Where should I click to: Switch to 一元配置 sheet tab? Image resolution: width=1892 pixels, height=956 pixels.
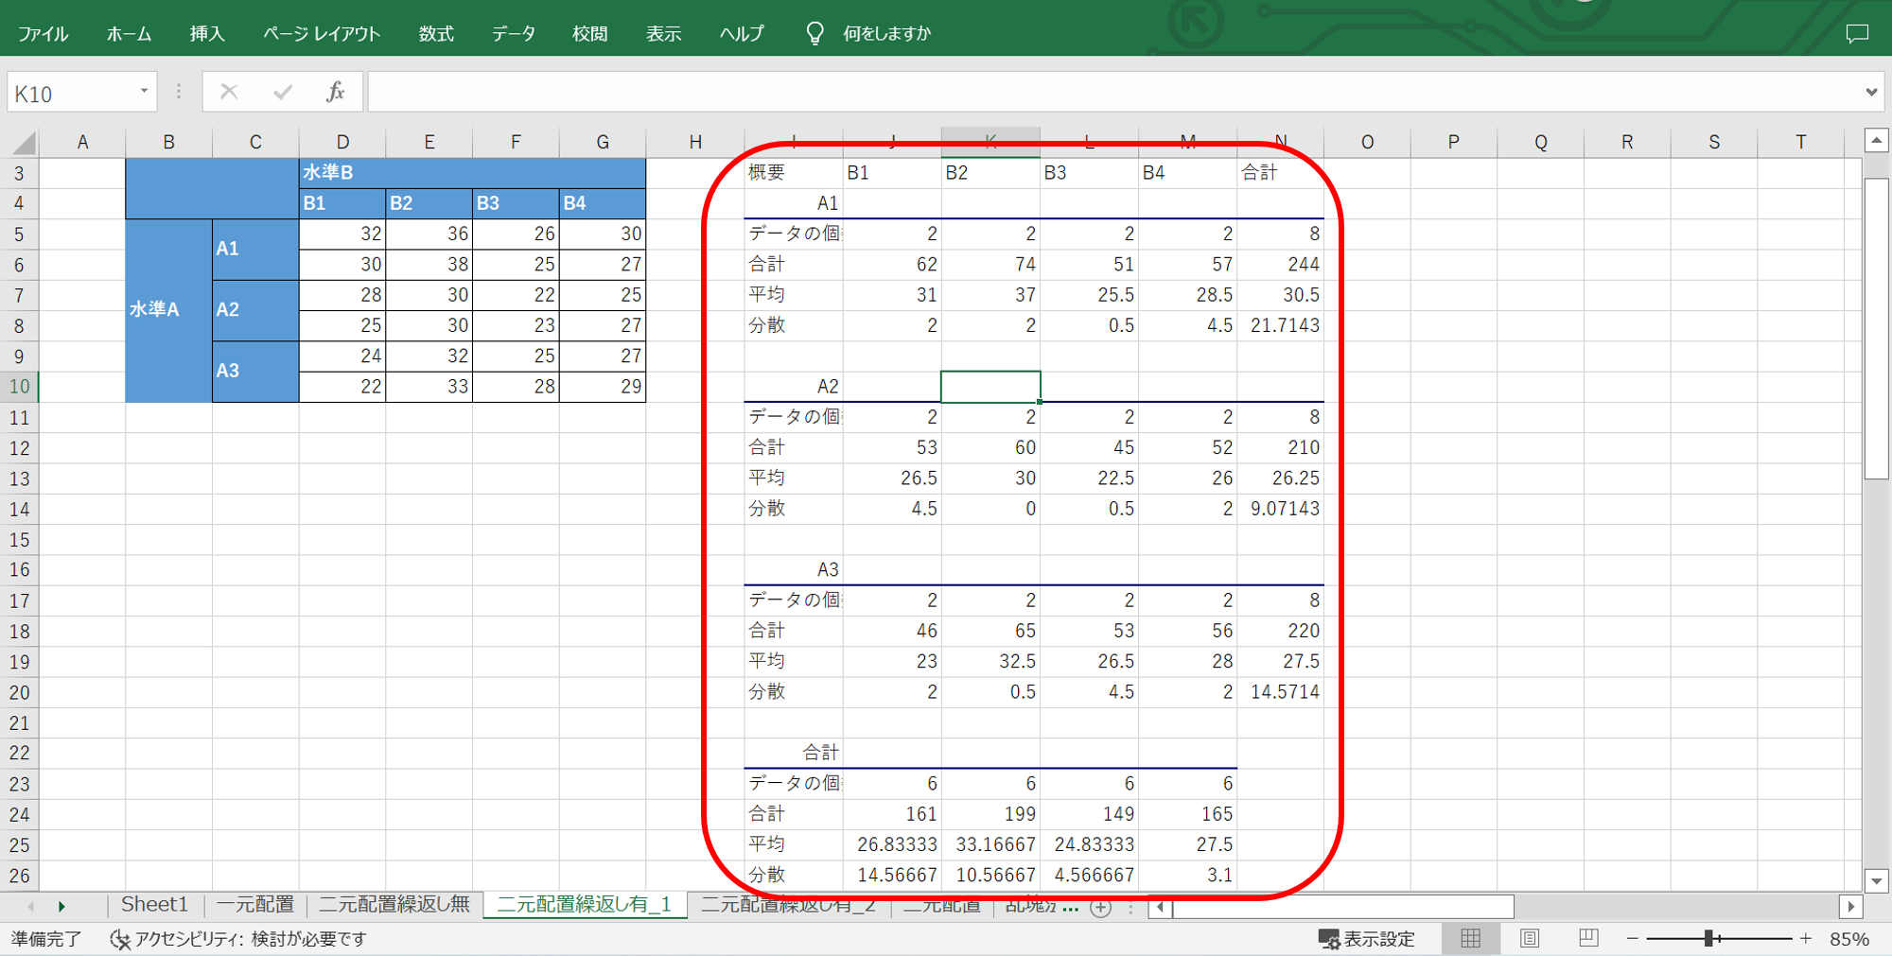coord(255,905)
